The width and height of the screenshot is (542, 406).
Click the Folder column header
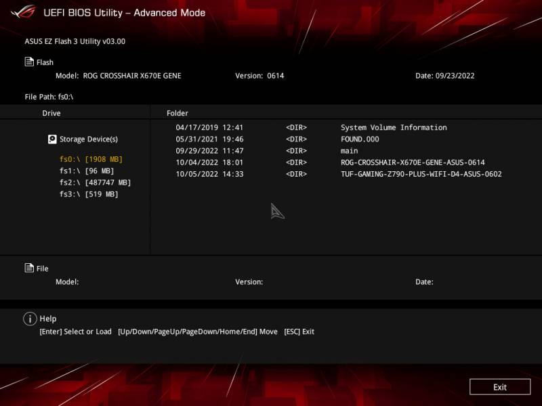[178, 113]
